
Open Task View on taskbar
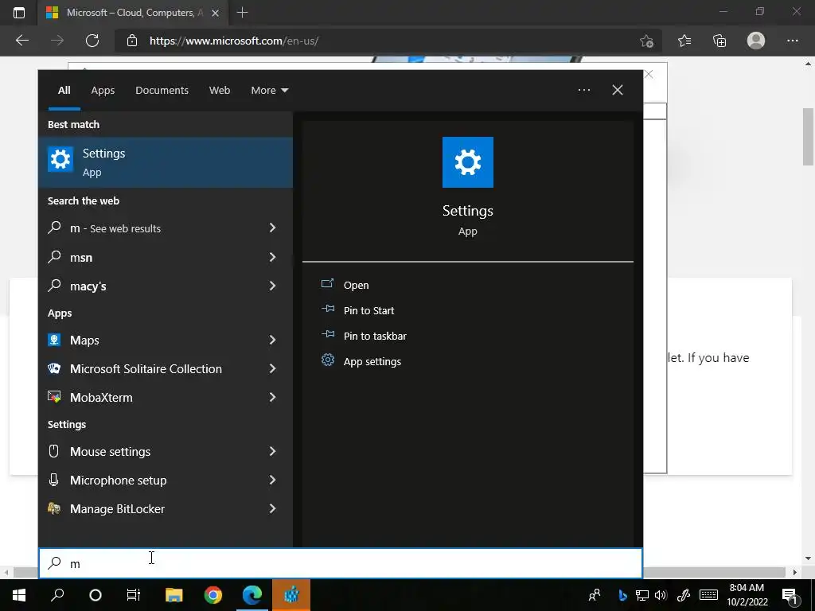pyautogui.click(x=134, y=595)
